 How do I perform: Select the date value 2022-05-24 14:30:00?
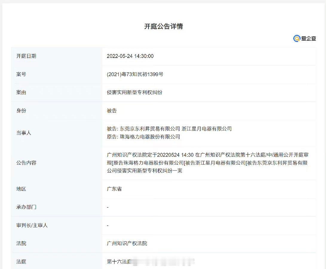(130, 56)
